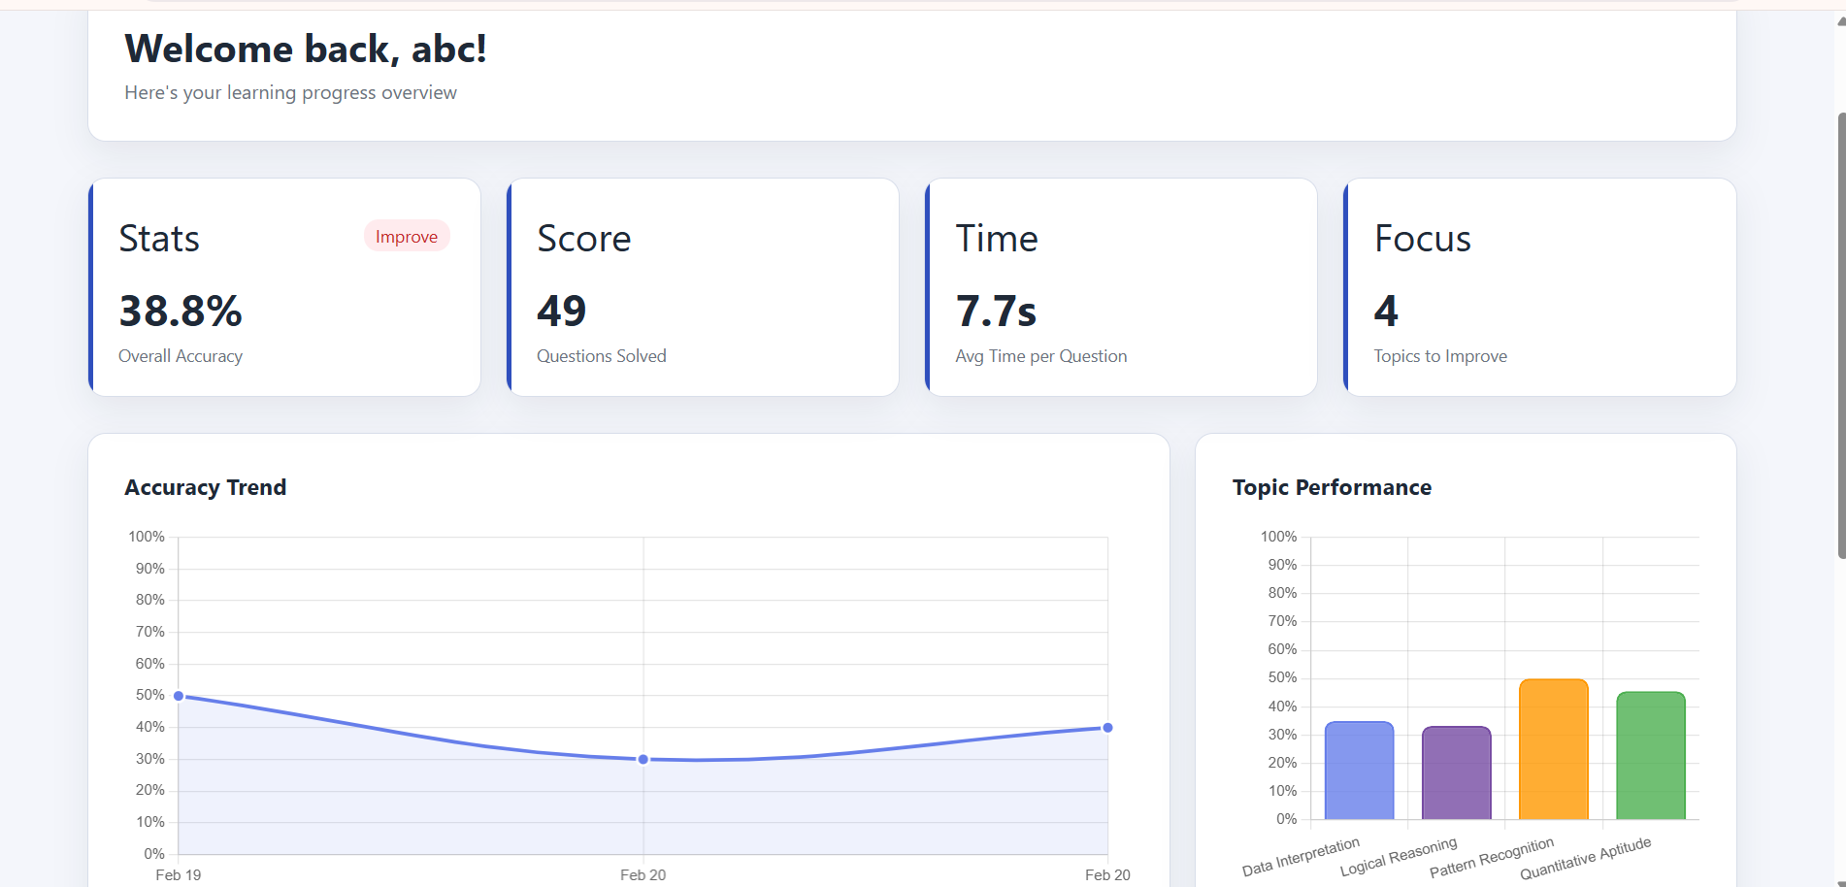Click the orange Pattern Recognition bar

[x=1553, y=749]
